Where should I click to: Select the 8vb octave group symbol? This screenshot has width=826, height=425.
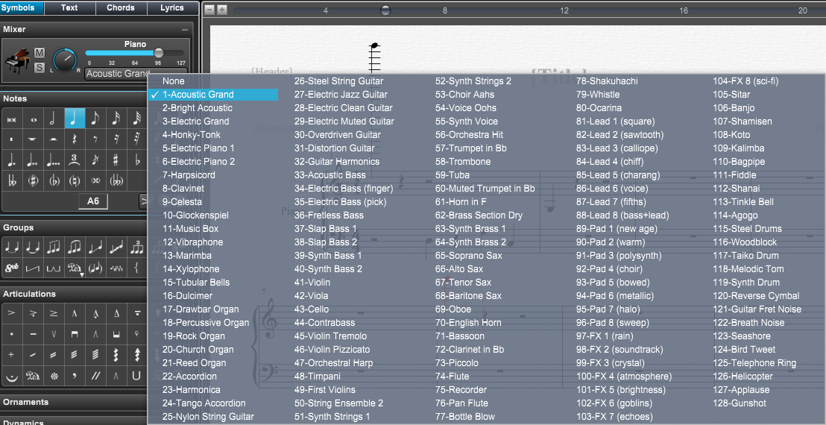point(11,268)
